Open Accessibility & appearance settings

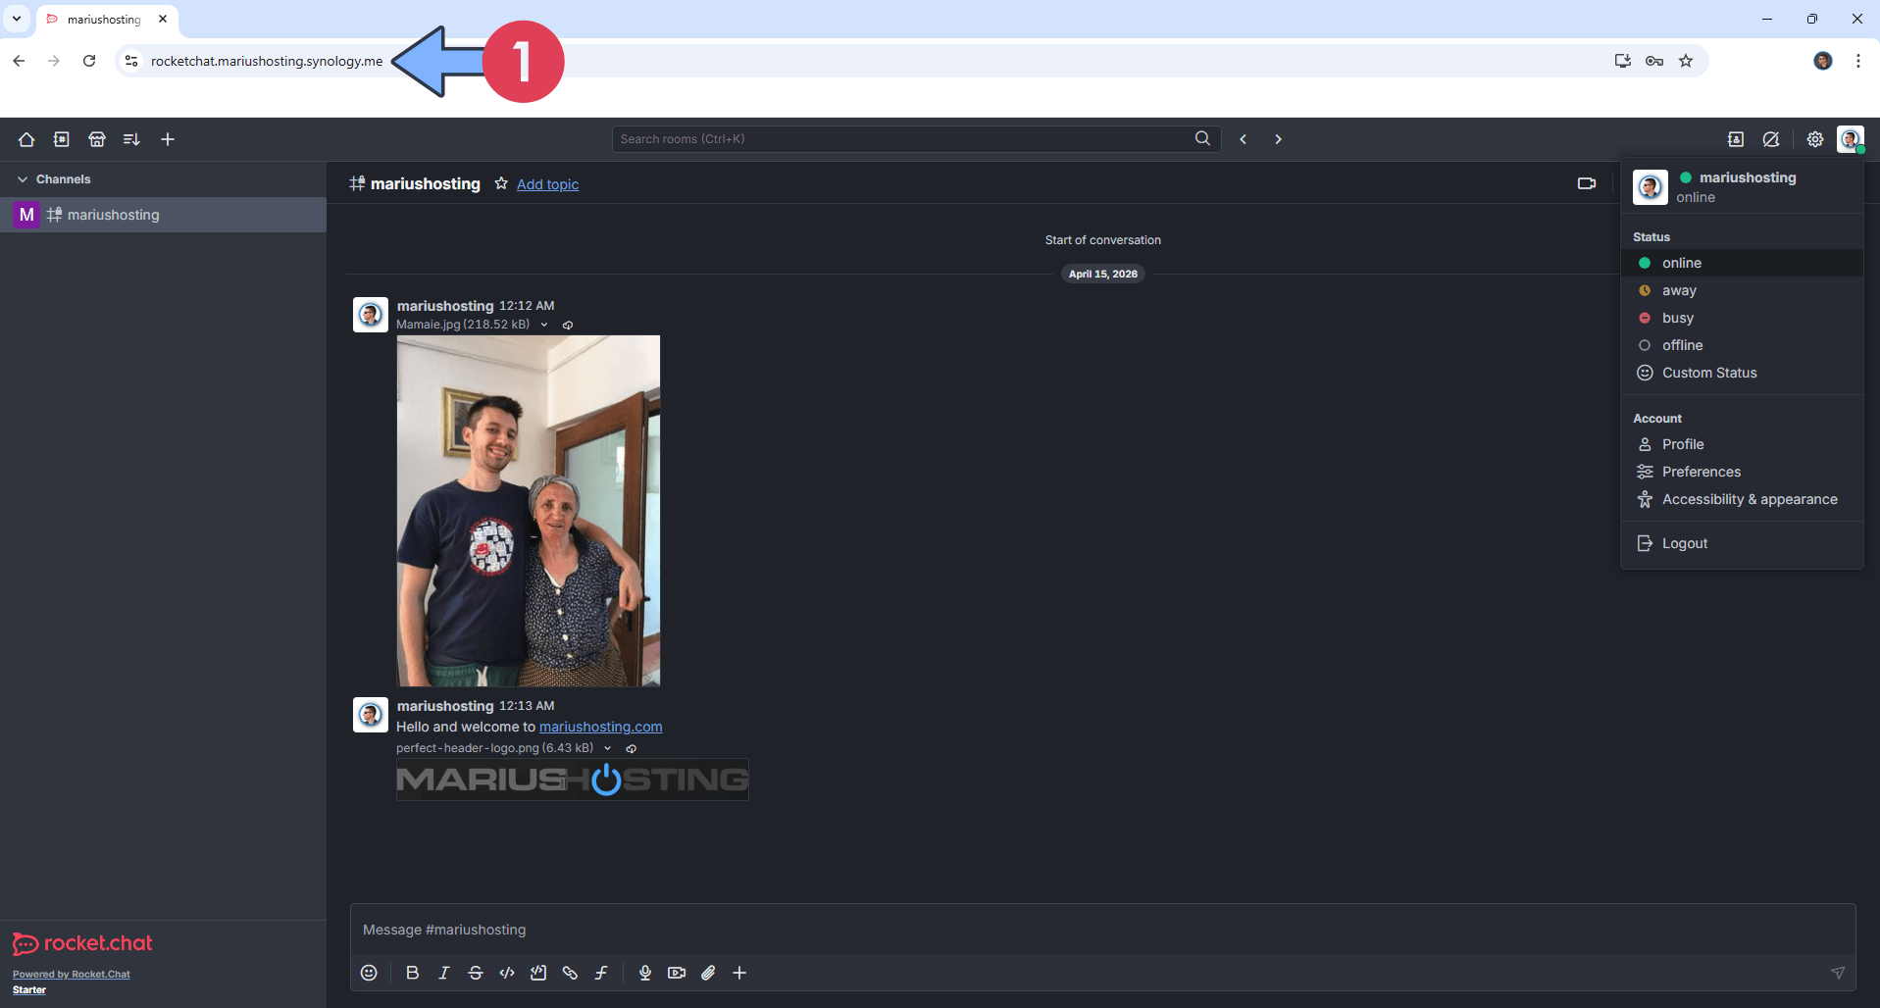tap(1742, 499)
